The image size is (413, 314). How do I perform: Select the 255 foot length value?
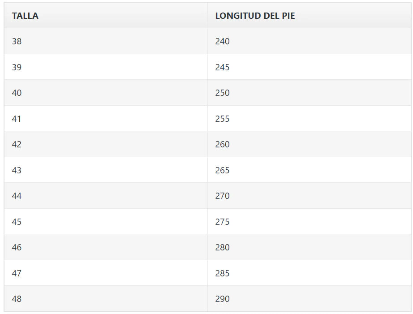[222, 119]
